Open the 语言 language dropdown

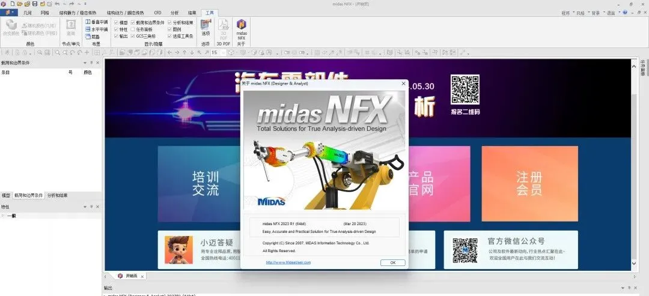tap(612, 13)
